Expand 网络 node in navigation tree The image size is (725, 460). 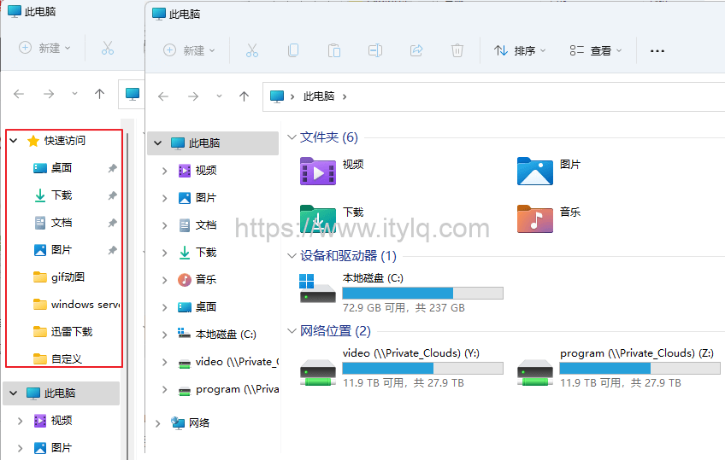coord(157,423)
